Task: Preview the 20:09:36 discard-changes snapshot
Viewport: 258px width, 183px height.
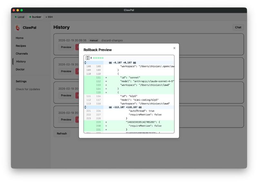Action: [66, 47]
